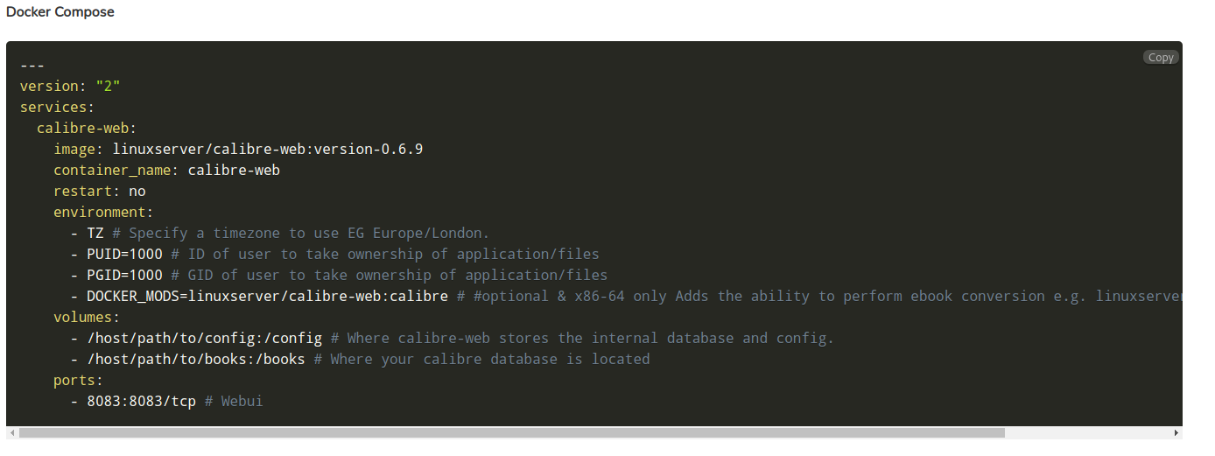The height and width of the screenshot is (456, 1215).
Task: Click the environment key
Action: pos(99,213)
